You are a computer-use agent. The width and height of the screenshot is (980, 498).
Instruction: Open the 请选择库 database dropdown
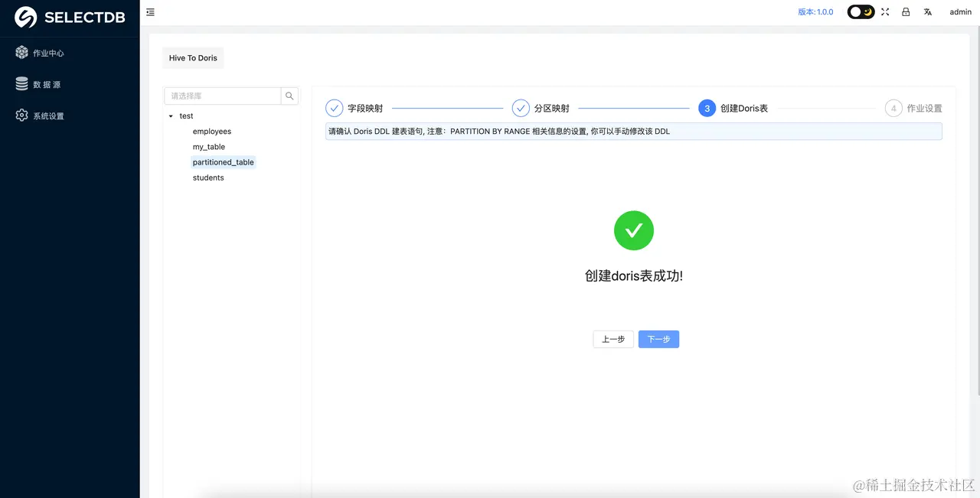point(222,96)
